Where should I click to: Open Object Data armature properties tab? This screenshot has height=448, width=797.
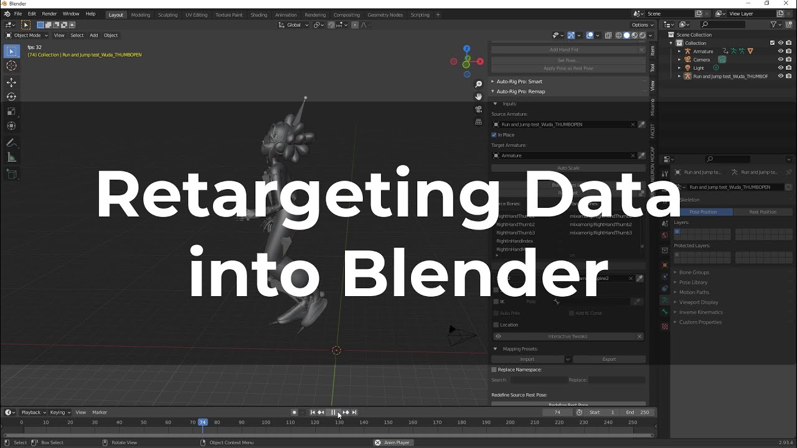(665, 299)
